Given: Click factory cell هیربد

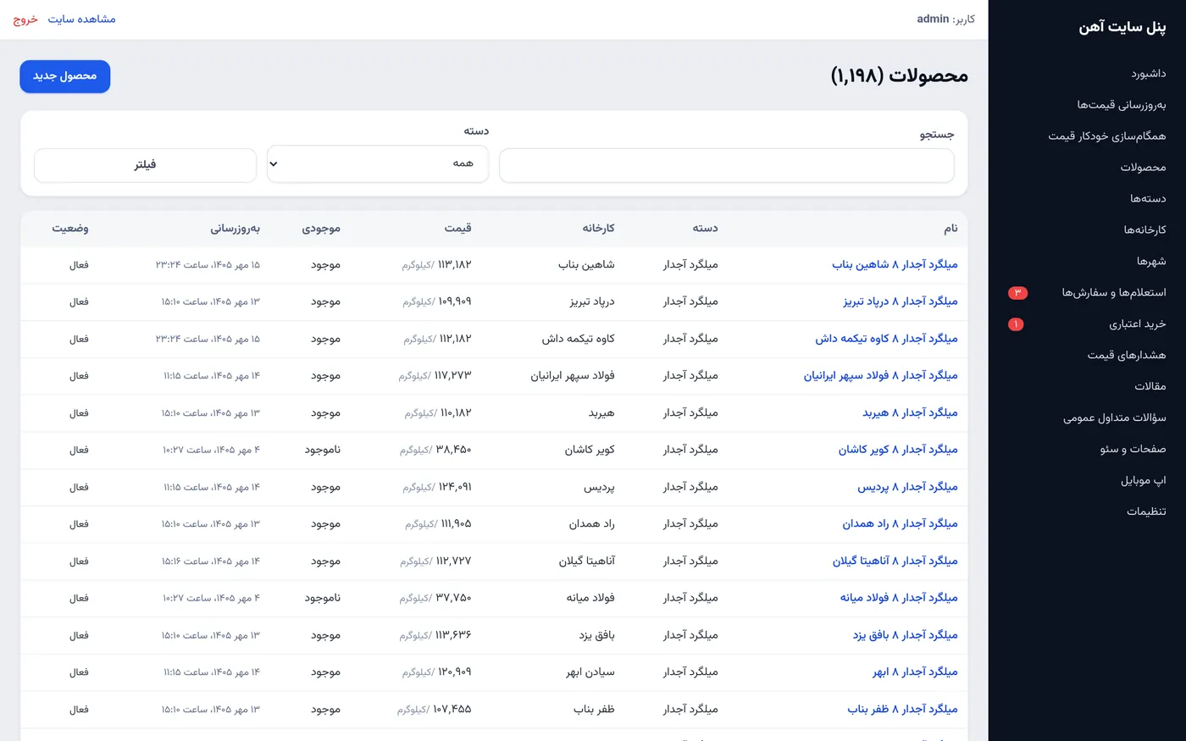Looking at the screenshot, I should (601, 413).
